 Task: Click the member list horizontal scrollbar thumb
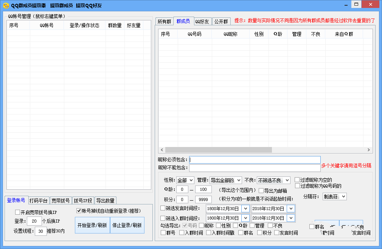(219, 150)
